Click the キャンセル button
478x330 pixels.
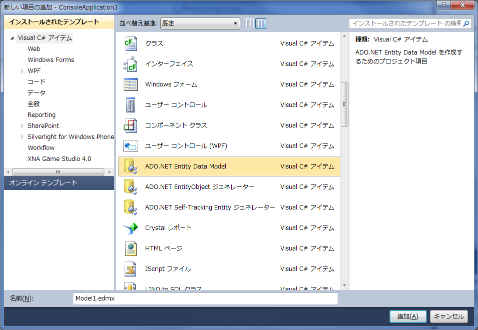449,316
